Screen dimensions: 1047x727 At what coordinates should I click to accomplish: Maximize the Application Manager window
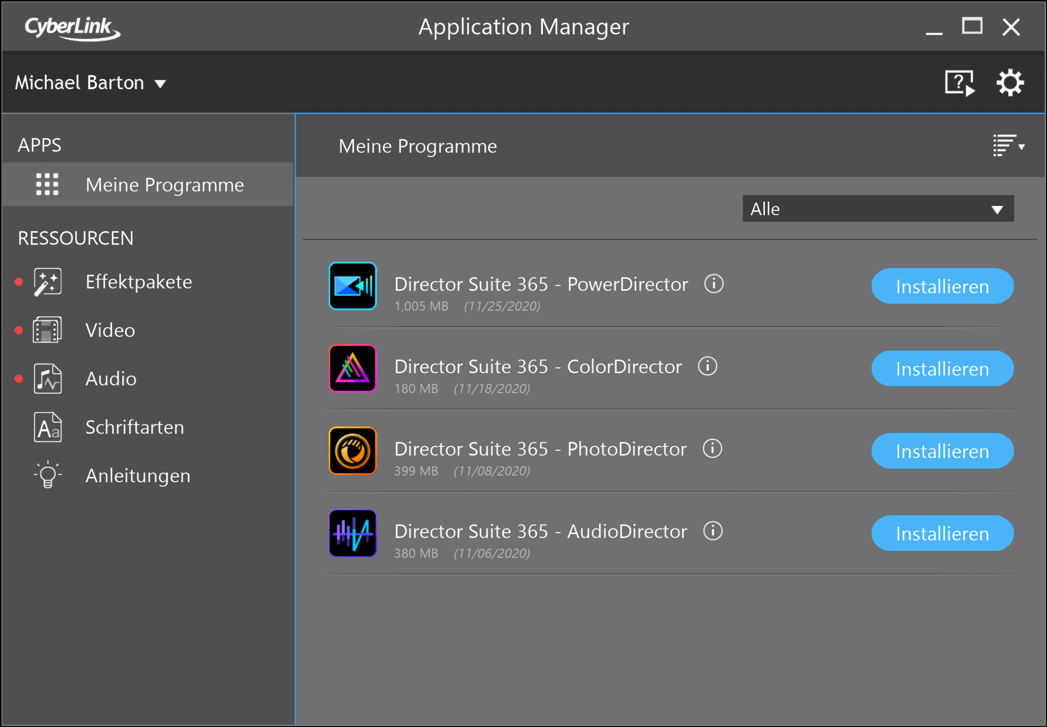(972, 26)
